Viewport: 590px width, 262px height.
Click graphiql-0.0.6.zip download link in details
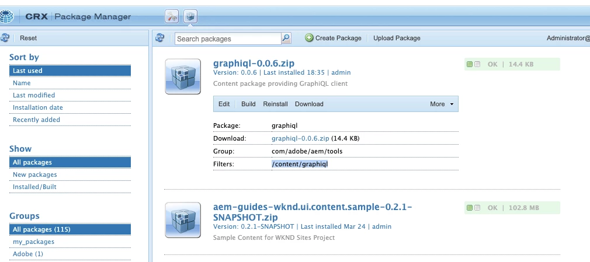coord(300,138)
